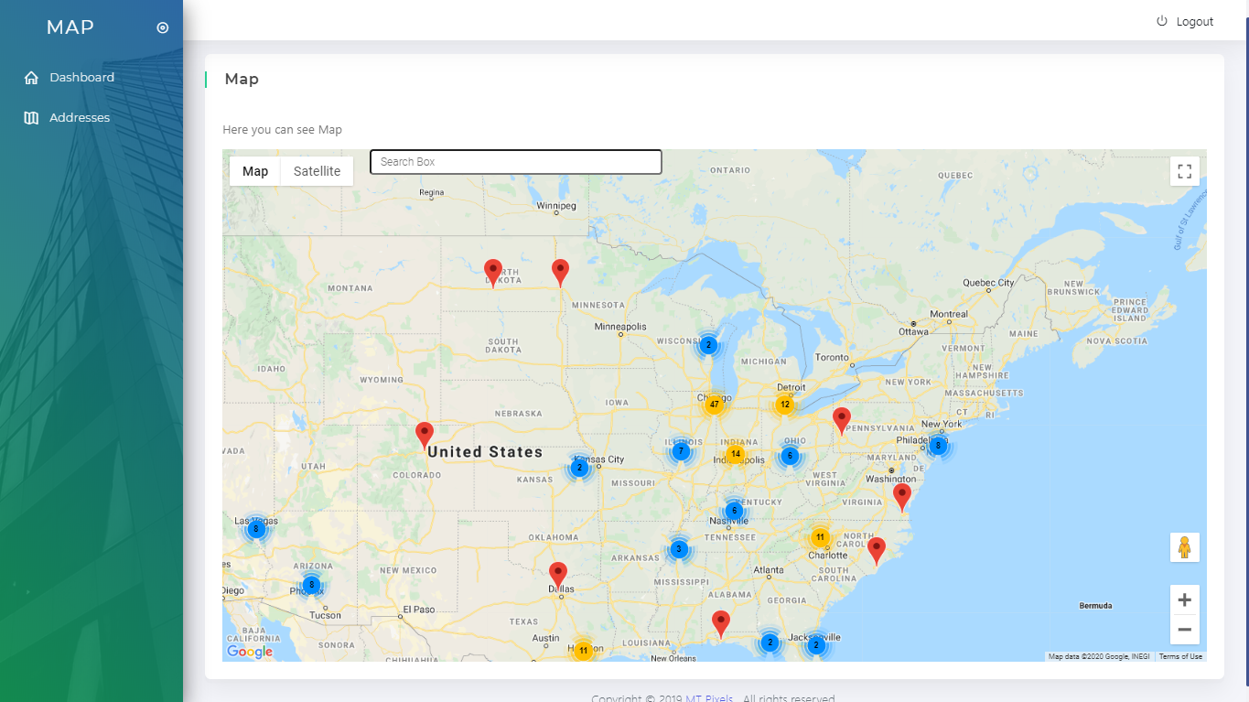Expand the 2 cluster west of Jacksonville
This screenshot has width=1249, height=702.
770,643
